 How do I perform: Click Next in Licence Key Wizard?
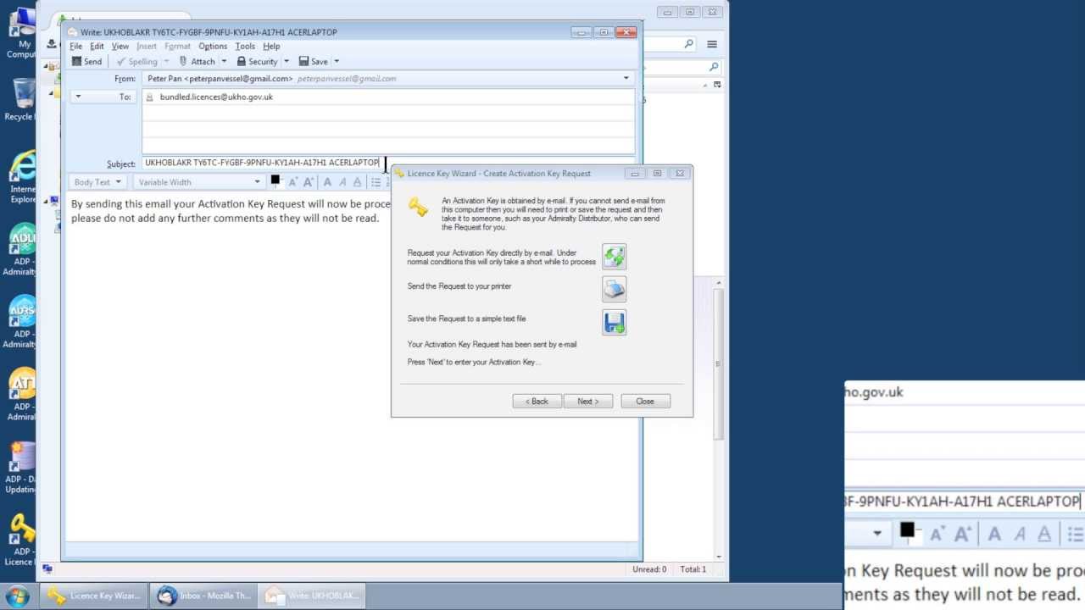point(588,402)
